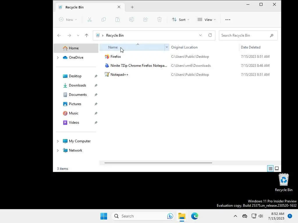The height and width of the screenshot is (223, 298).
Task: Open the volume speaker tray icon
Action: pos(261,216)
